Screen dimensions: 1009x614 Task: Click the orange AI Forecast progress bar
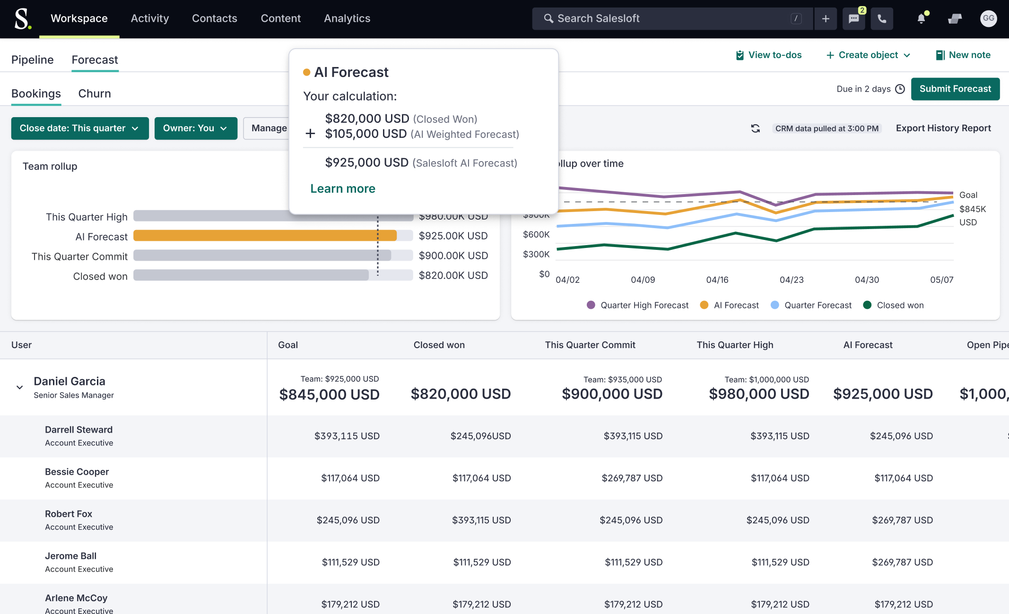[265, 236]
